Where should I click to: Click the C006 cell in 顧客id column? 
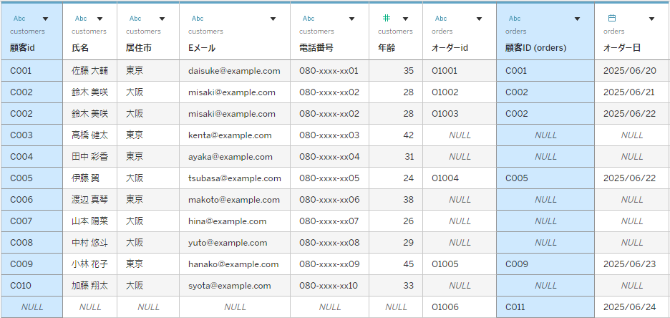point(31,200)
